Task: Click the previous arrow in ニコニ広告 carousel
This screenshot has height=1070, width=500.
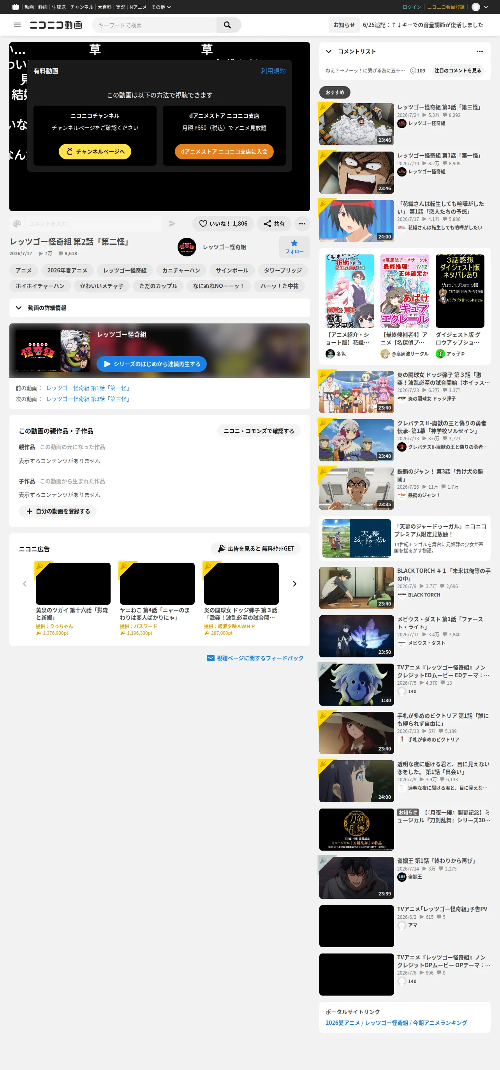Action: coord(25,583)
